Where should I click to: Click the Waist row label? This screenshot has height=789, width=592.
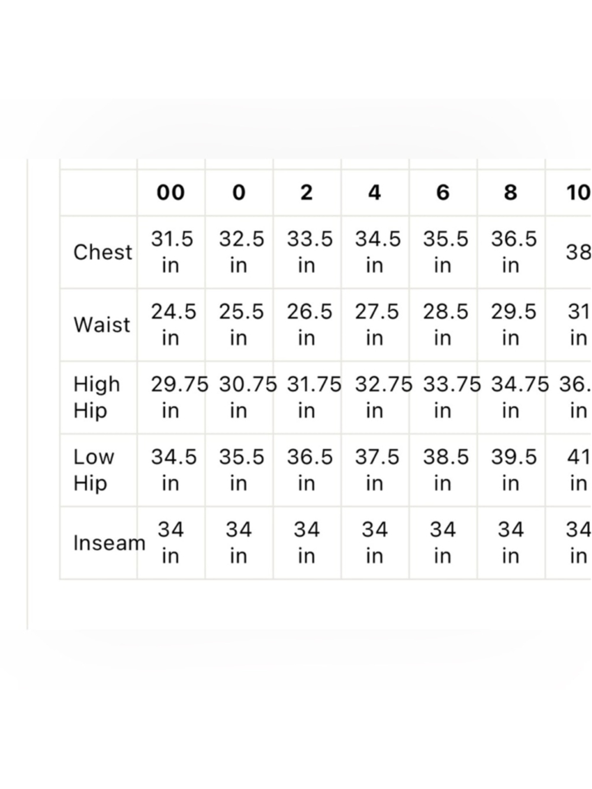pos(102,325)
